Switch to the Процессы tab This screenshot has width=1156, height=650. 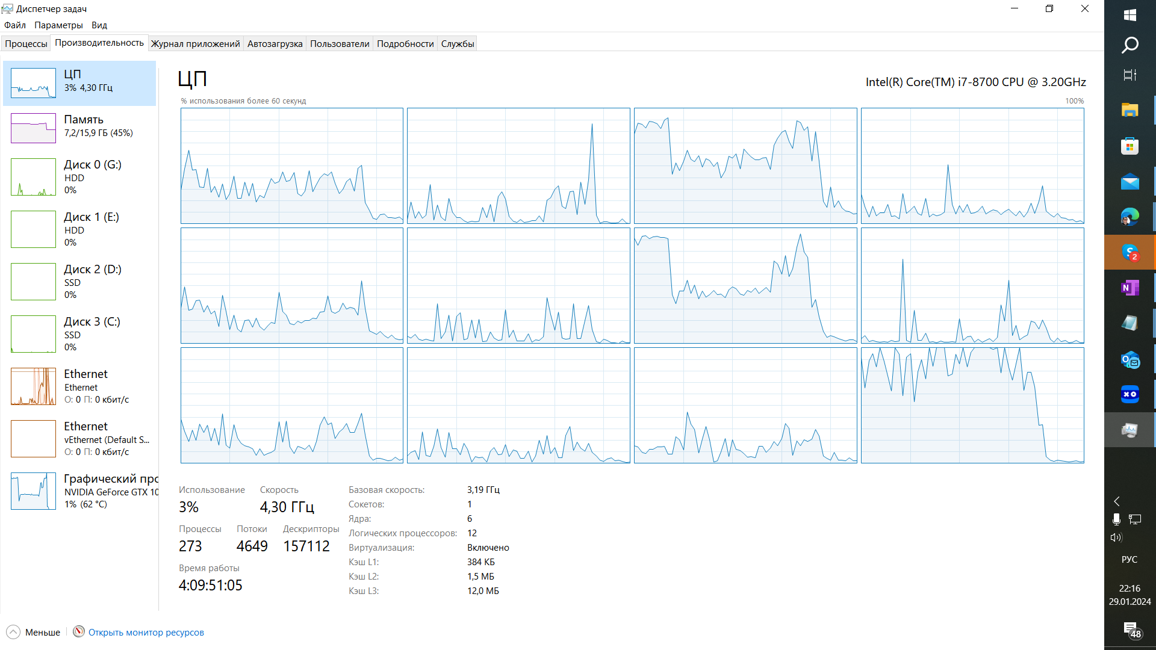[x=26, y=43]
